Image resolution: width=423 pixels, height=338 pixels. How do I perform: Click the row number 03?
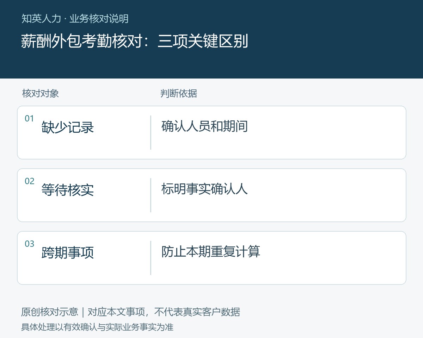29,244
